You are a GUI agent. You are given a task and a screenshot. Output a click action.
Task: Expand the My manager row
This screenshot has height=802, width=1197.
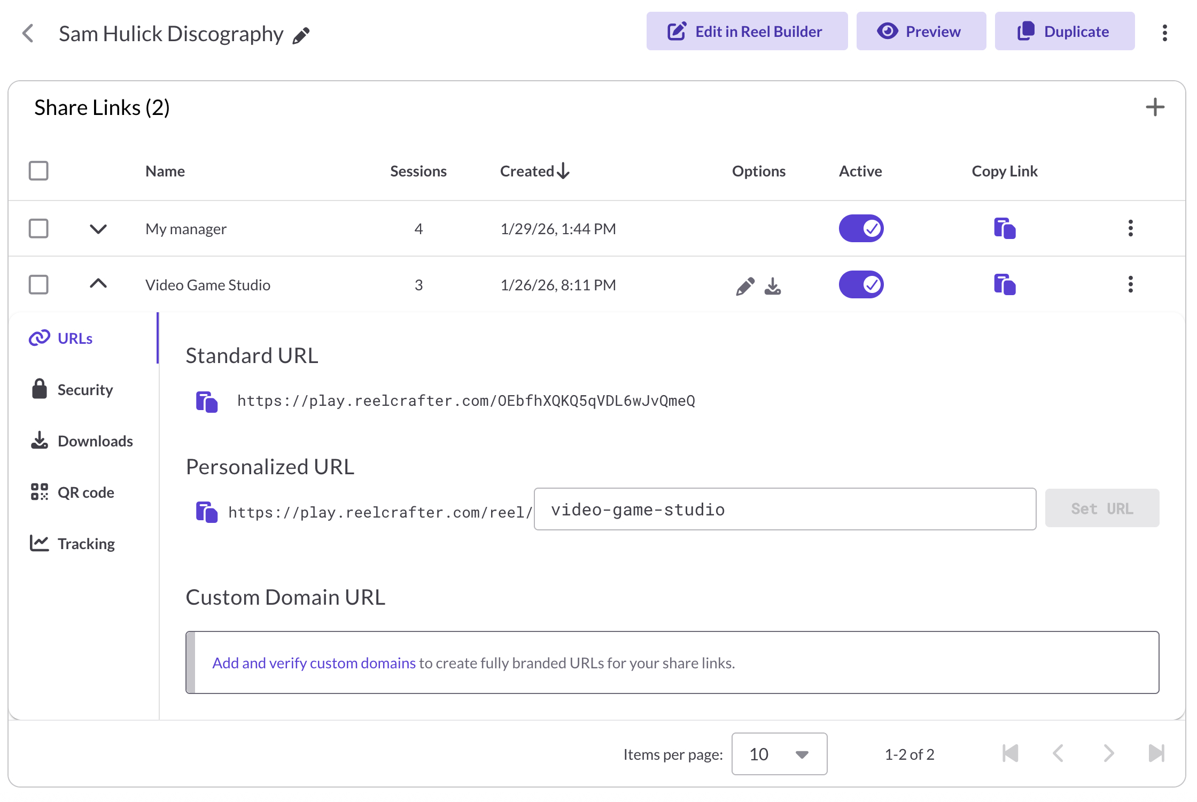98,229
